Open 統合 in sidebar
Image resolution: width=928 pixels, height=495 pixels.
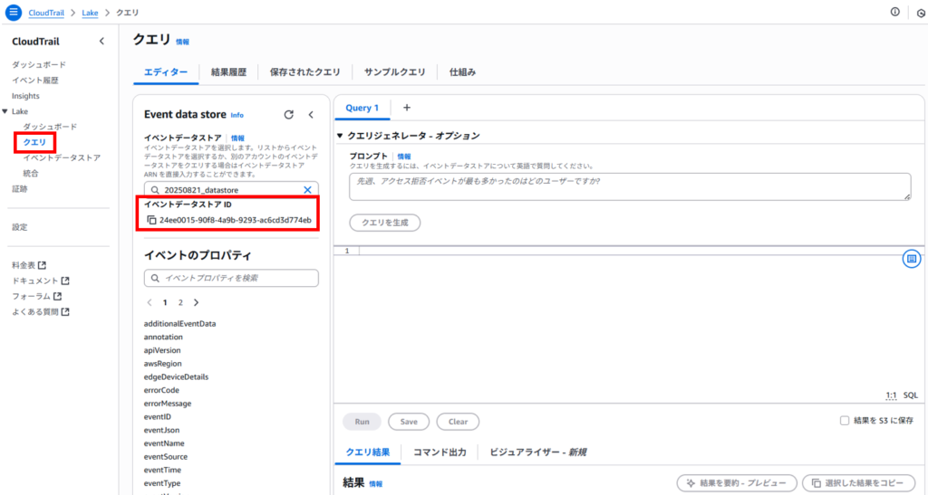click(x=31, y=173)
